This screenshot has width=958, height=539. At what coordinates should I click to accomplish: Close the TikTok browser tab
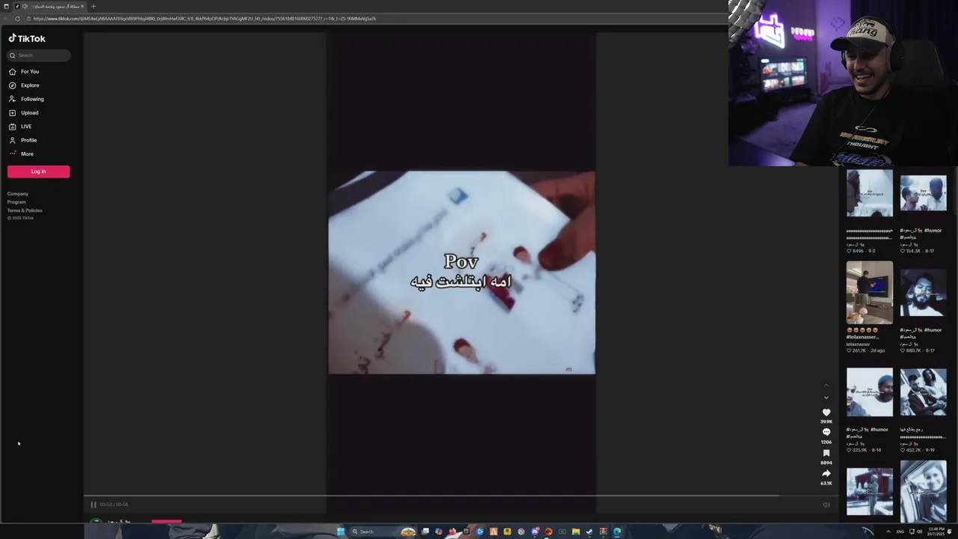pos(82,6)
